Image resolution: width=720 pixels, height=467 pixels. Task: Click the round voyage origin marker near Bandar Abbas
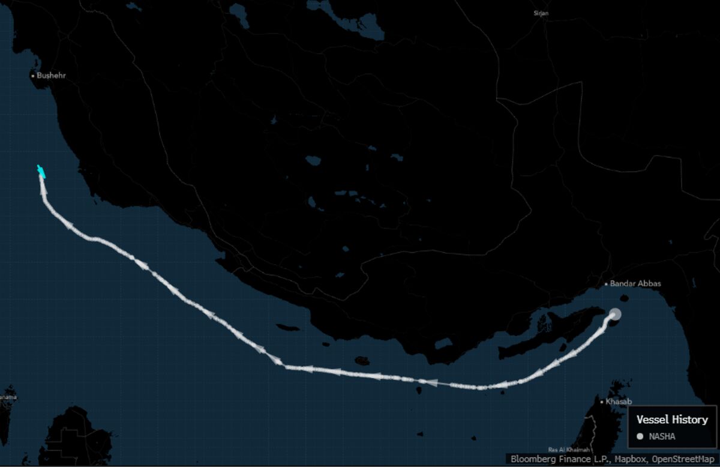[615, 314]
